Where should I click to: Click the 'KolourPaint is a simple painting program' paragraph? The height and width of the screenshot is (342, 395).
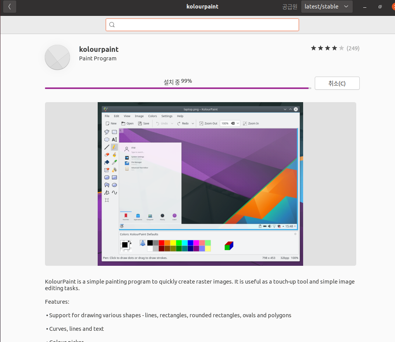coord(200,285)
